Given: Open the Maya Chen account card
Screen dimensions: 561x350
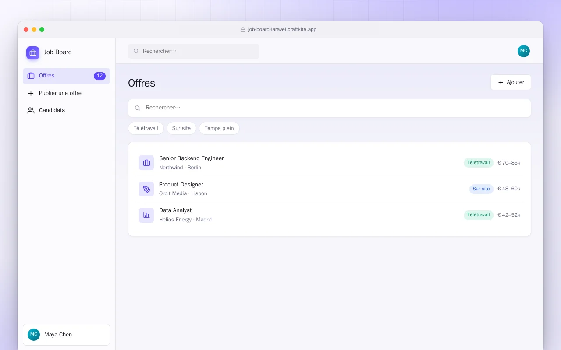Looking at the screenshot, I should pyautogui.click(x=66, y=335).
